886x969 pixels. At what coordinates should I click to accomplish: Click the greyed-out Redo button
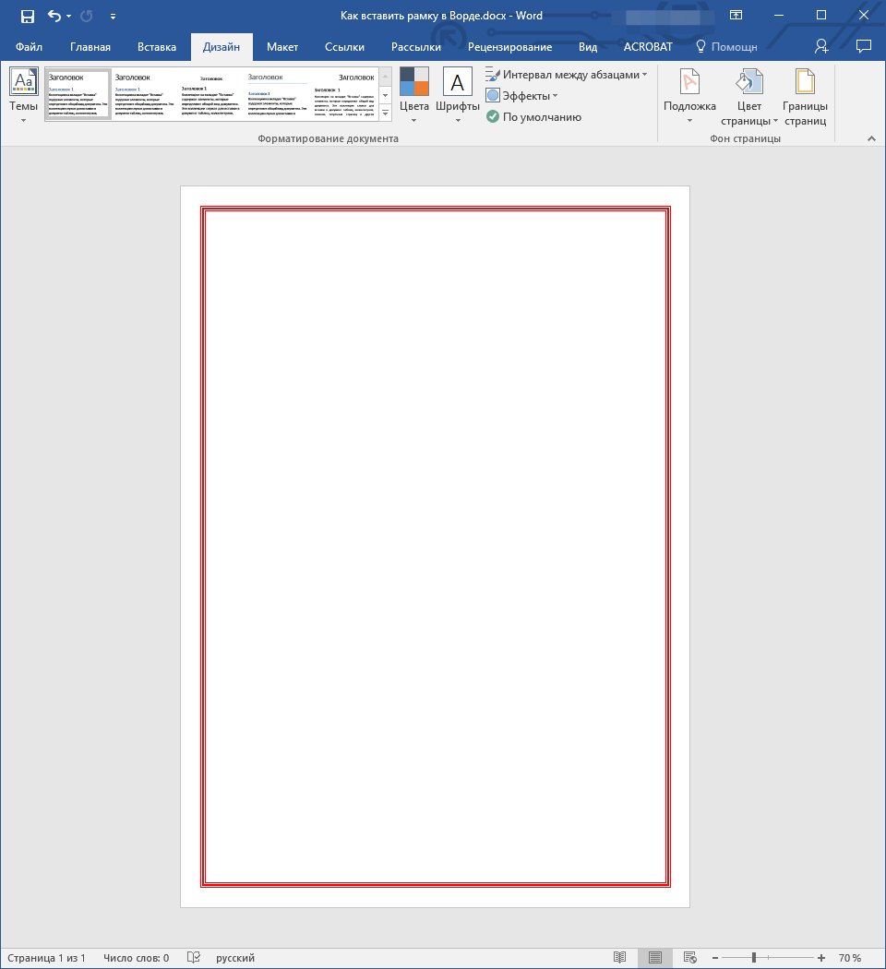point(87,16)
